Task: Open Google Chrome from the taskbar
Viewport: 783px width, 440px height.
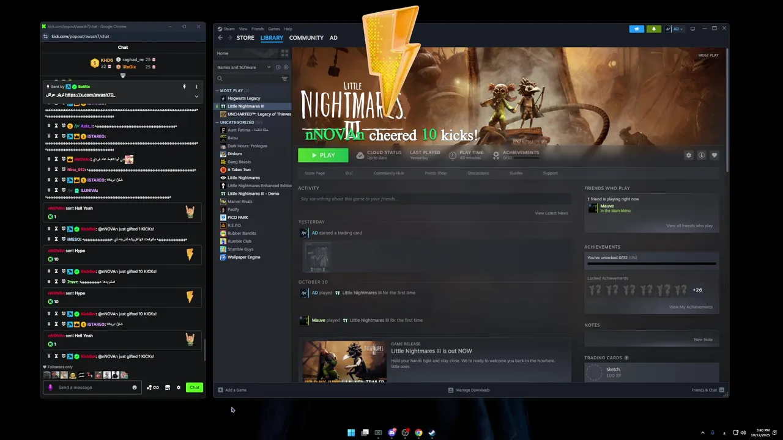Action: 418,433
